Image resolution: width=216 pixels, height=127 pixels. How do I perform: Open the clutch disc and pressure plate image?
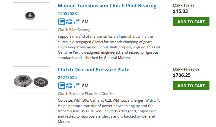coord(31,80)
